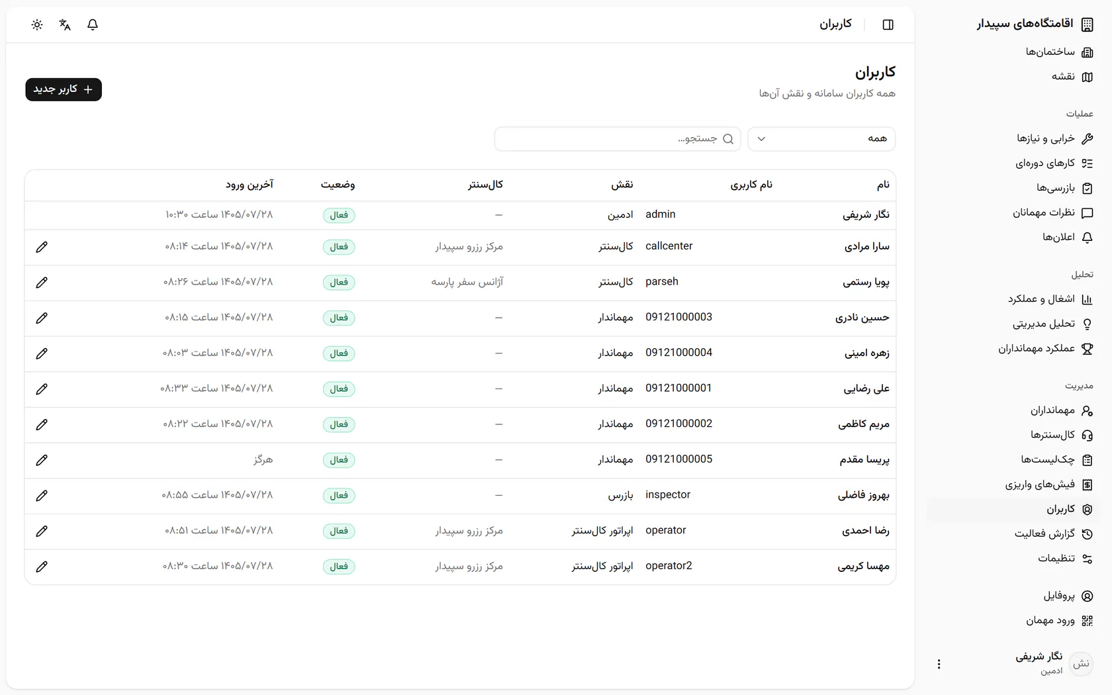
Task: Click the جستجو search field
Action: click(618, 139)
